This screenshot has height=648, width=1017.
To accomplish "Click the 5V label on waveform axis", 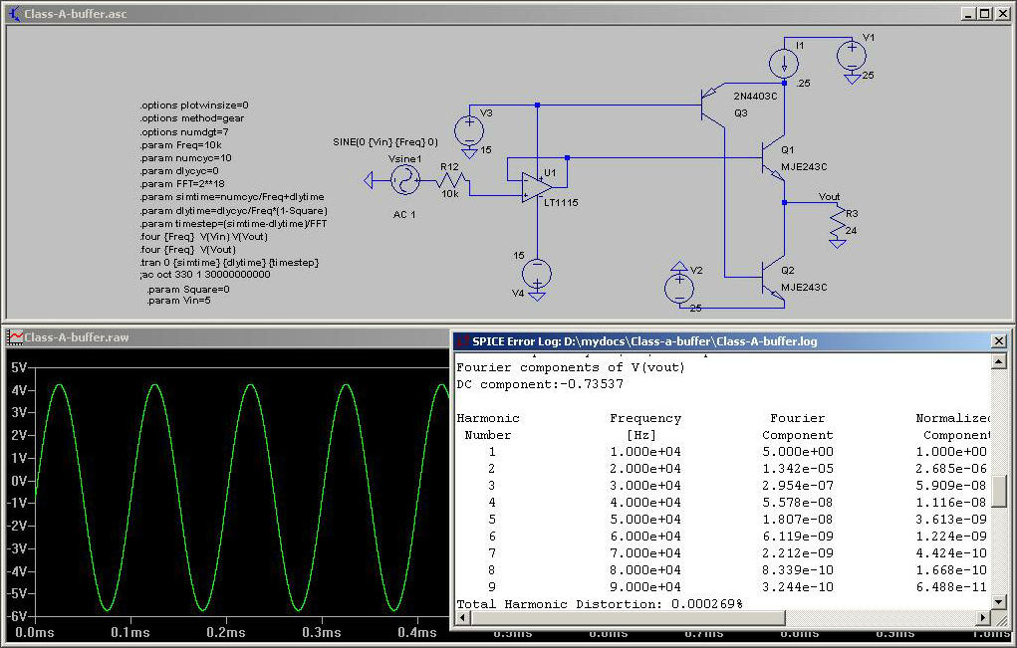I will [x=19, y=368].
